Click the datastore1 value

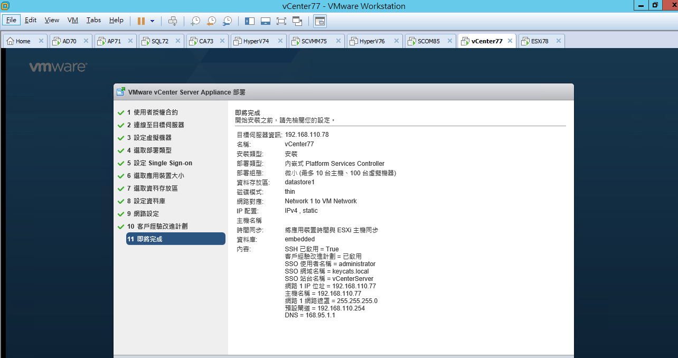[x=299, y=182]
